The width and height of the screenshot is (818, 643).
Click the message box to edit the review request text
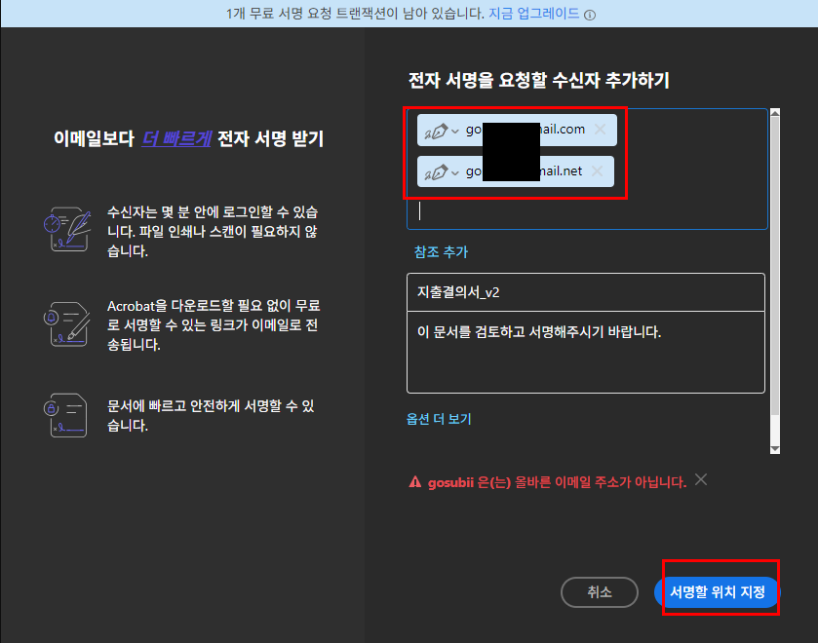(x=585, y=352)
